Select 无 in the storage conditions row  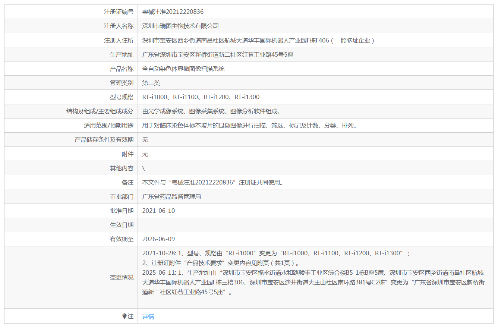[145, 139]
